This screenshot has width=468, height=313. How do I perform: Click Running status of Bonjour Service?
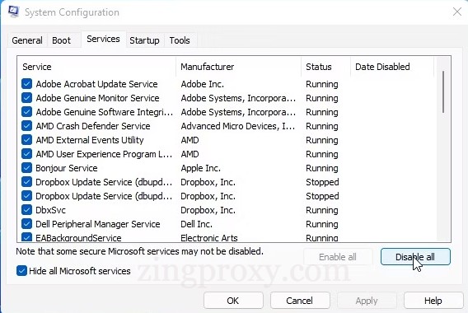click(322, 168)
